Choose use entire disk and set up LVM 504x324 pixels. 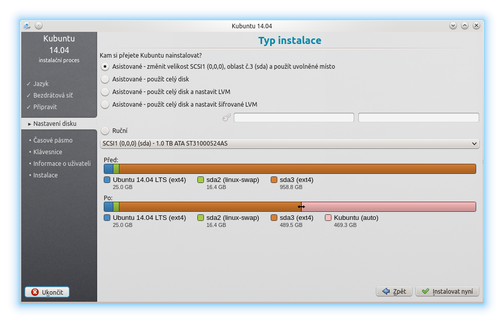(x=165, y=92)
